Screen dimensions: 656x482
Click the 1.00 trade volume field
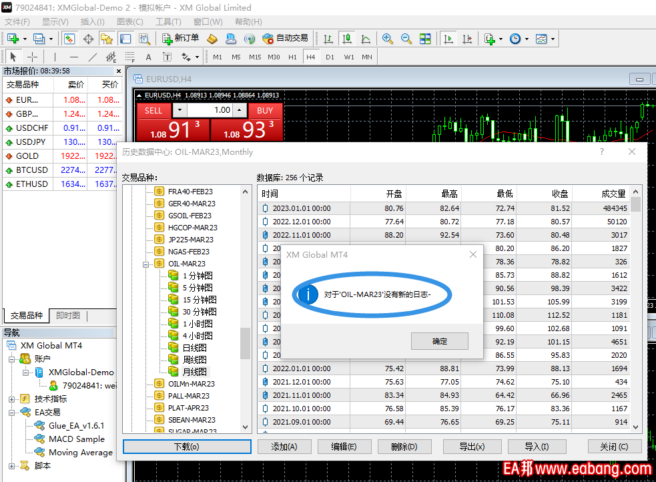tap(211, 110)
